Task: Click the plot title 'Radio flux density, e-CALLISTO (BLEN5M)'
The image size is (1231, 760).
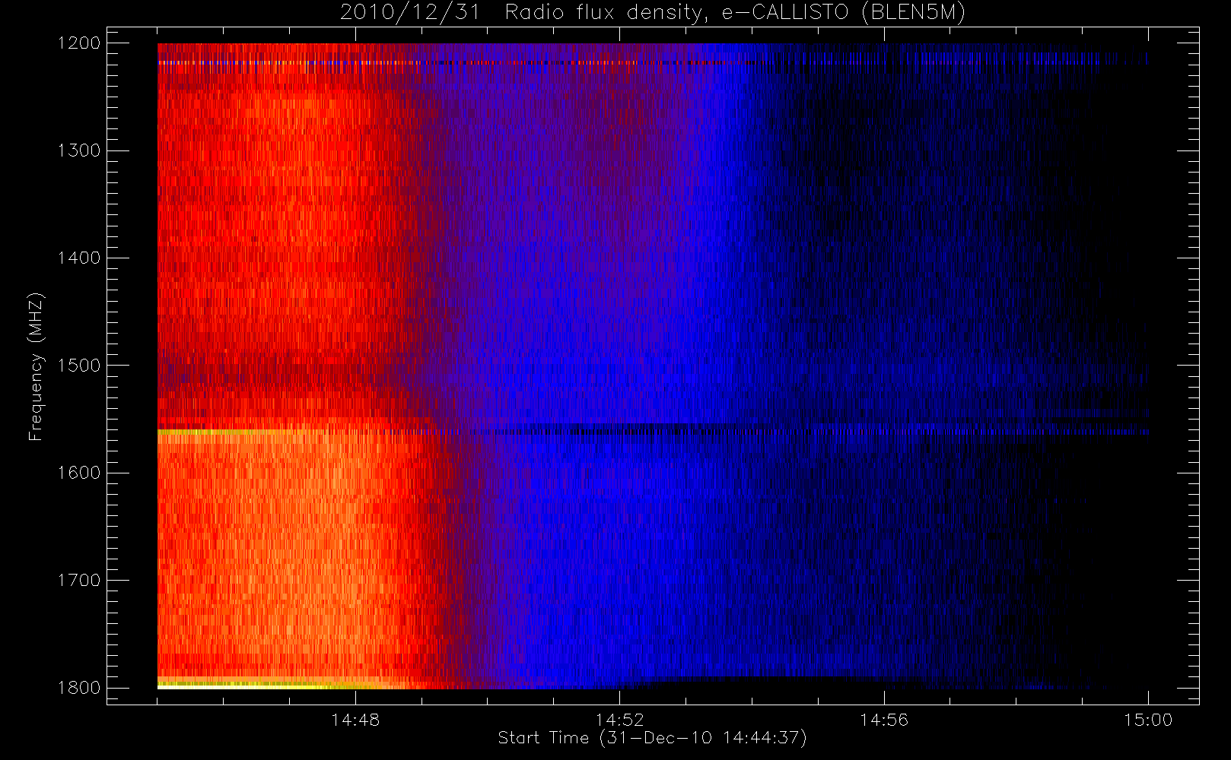Action: [x=735, y=13]
